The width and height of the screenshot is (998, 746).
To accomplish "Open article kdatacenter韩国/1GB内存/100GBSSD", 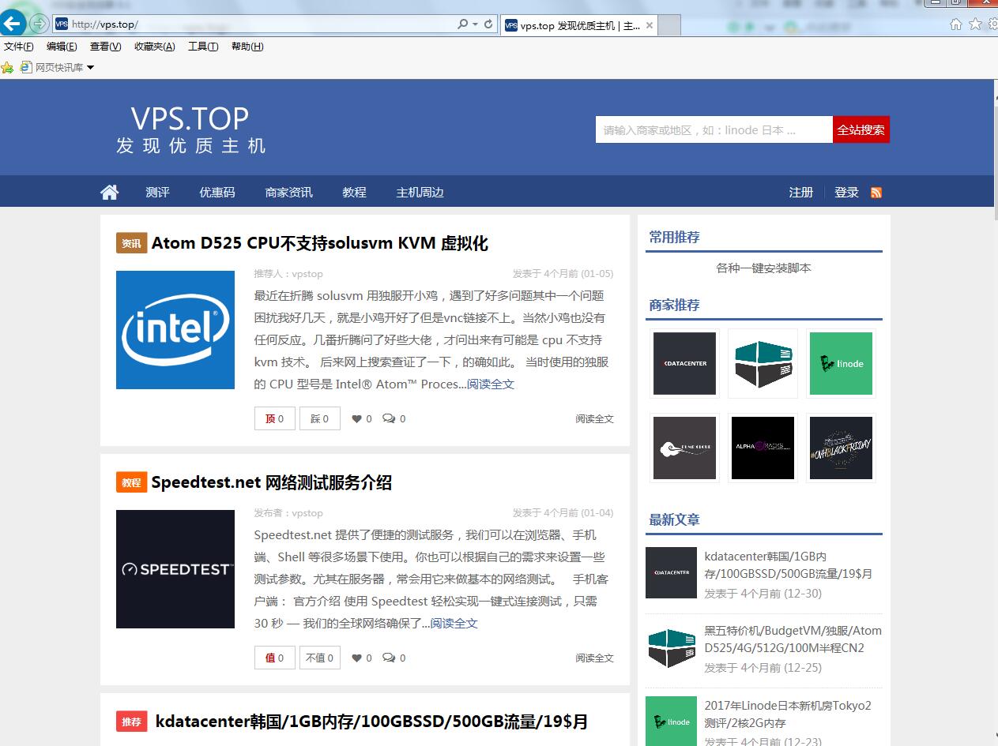I will click(x=371, y=722).
